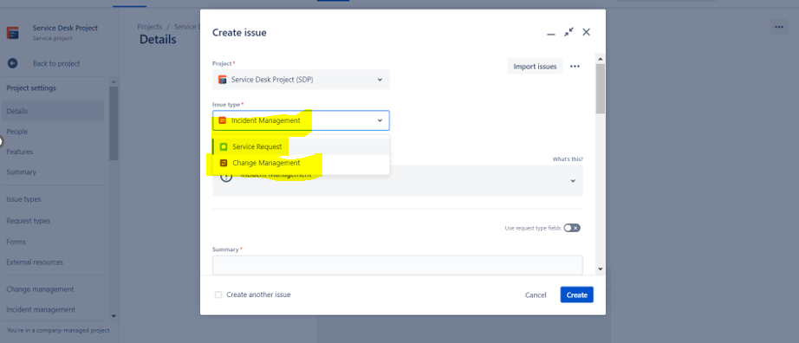Click the dialog scrollbar up arrow
This screenshot has width=799, height=343.
[601, 58]
